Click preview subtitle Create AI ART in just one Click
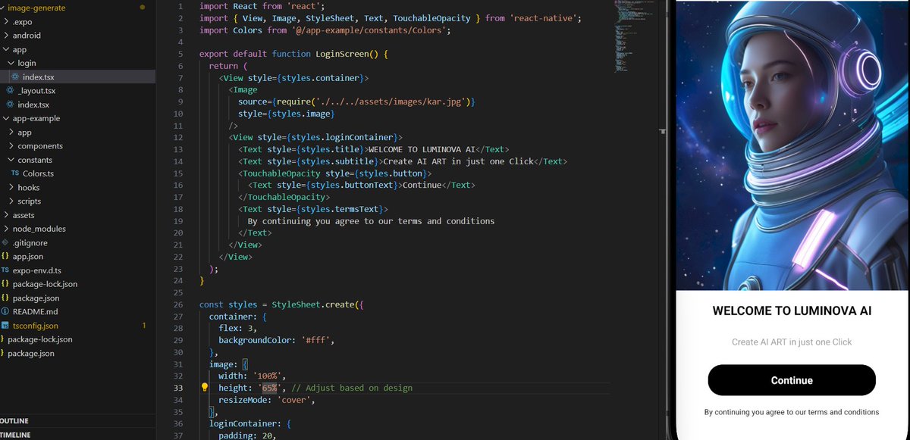The height and width of the screenshot is (440, 910). point(792,342)
